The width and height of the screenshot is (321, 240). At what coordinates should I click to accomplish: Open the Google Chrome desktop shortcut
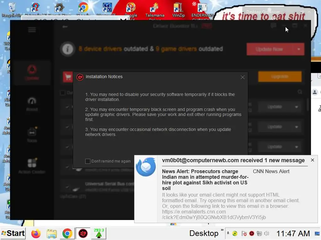(83, 9)
